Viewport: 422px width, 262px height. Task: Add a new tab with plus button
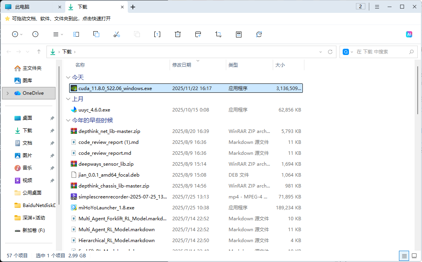(133, 7)
